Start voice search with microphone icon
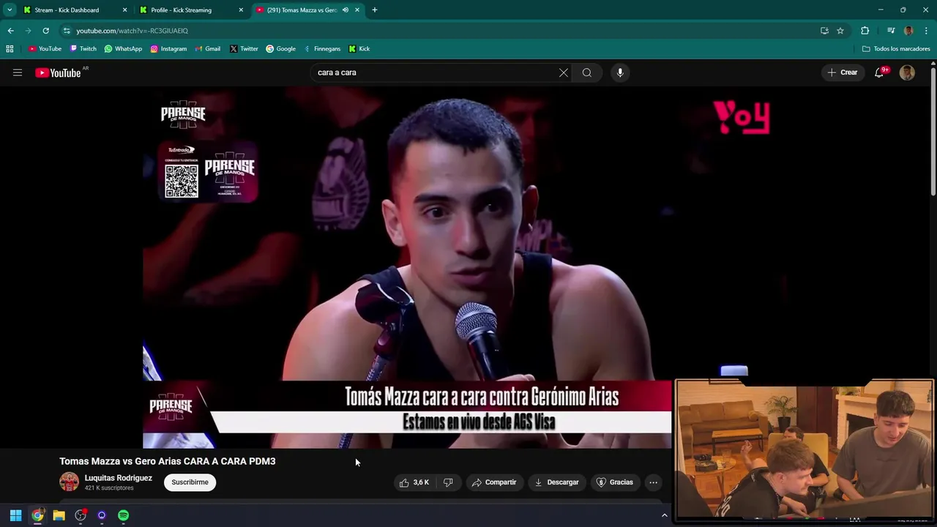This screenshot has width=937, height=527. pyautogui.click(x=620, y=72)
